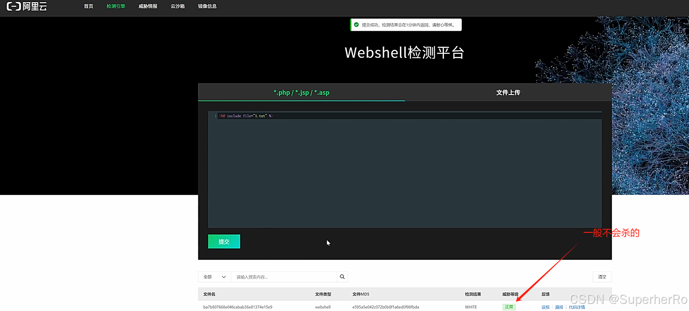Click the 文件名 column header
The width and height of the screenshot is (689, 311).
pos(210,294)
